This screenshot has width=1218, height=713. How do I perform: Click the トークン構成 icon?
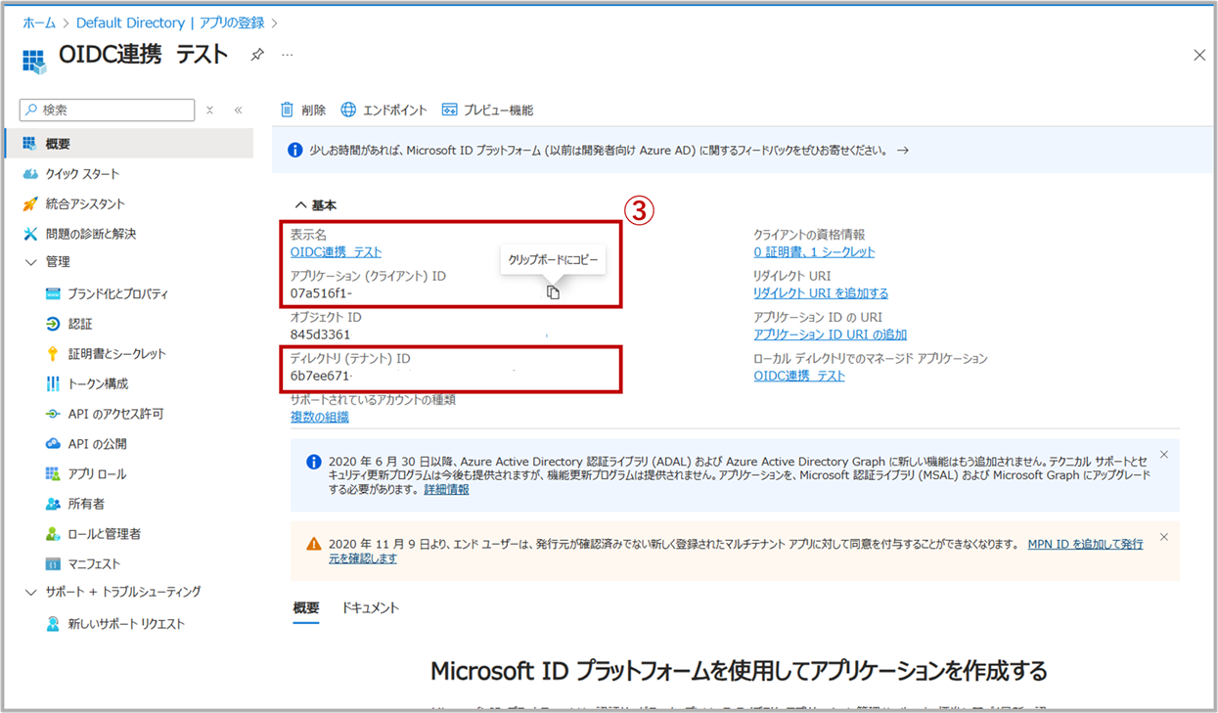pyautogui.click(x=53, y=384)
